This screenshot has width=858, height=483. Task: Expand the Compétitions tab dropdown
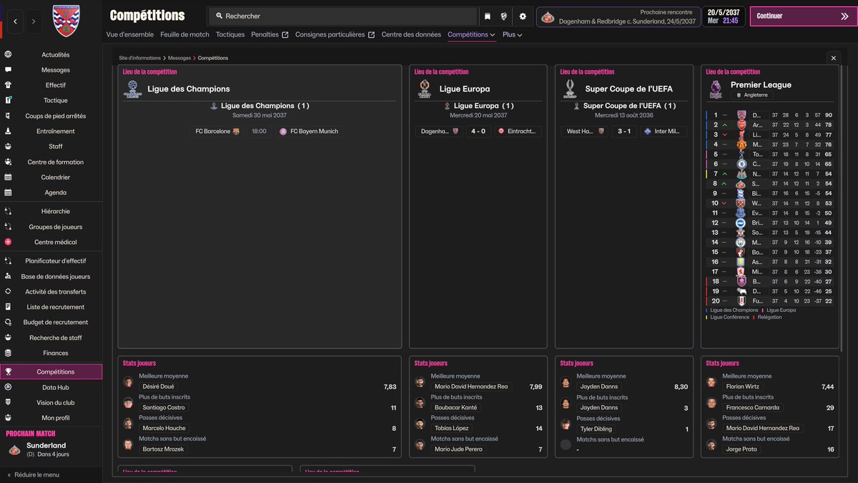point(472,34)
